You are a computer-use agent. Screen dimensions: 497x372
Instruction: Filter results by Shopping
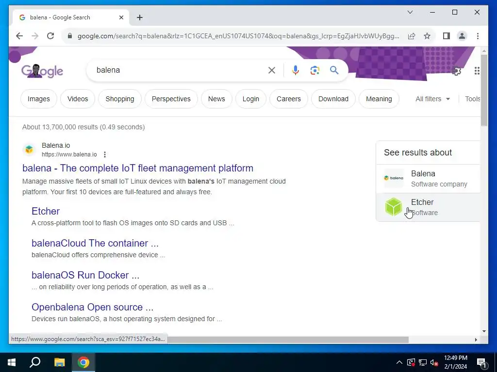coord(120,99)
